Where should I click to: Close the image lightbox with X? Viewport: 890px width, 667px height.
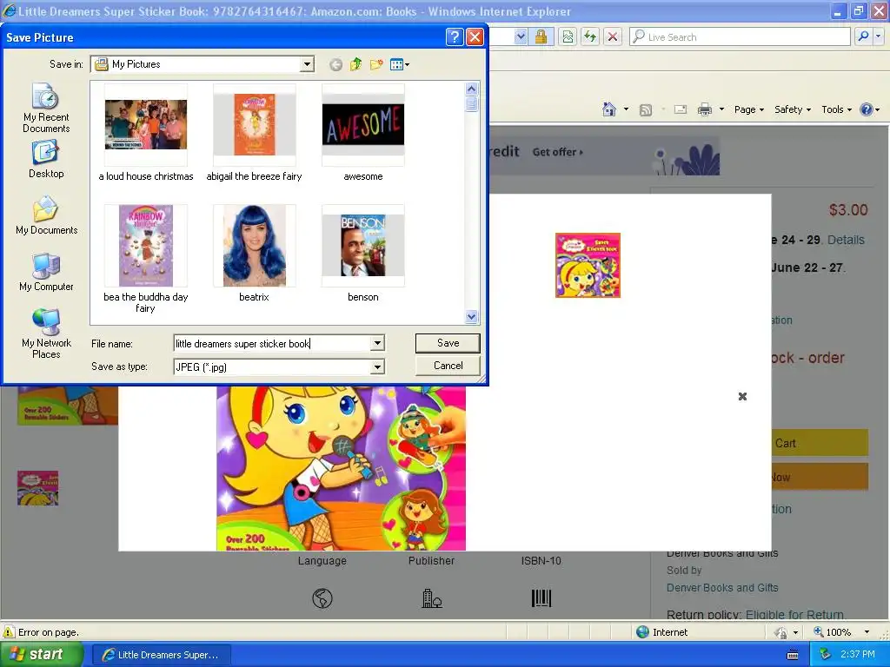tap(742, 396)
